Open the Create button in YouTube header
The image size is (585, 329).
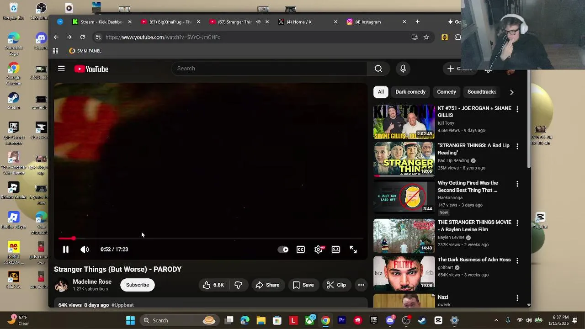click(459, 69)
